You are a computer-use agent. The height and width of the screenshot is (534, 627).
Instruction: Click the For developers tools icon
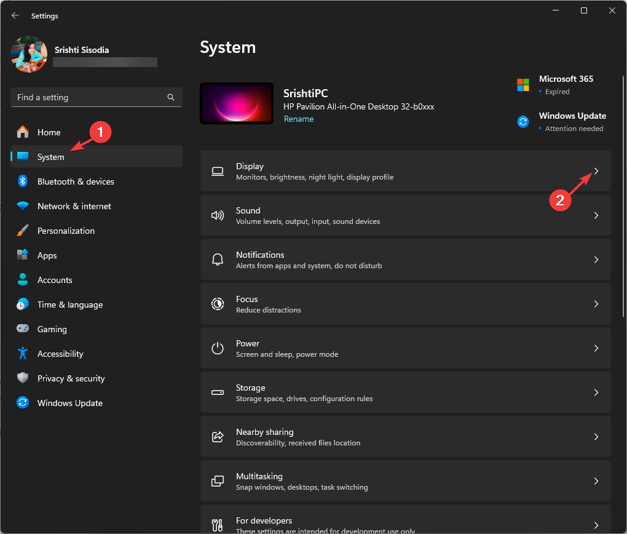217,525
